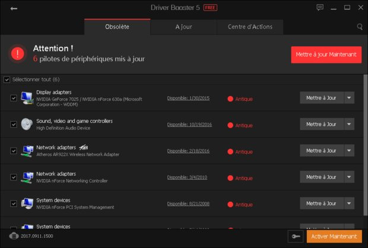Uncheck the Display adapters driver checkbox
This screenshot has height=248, width=368.
(14, 98)
